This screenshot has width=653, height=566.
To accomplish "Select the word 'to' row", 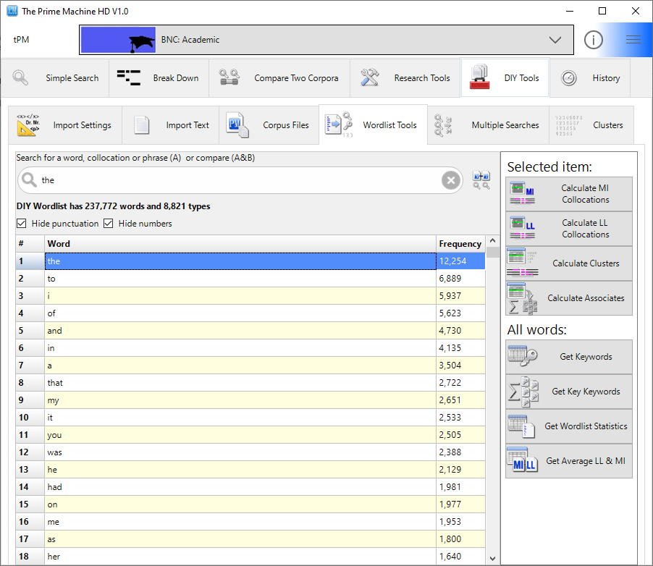I will 250,279.
